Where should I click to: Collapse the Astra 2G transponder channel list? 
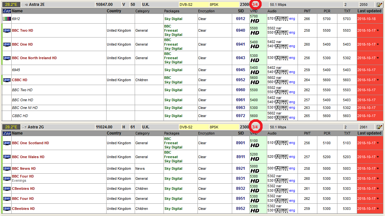pos(23,127)
